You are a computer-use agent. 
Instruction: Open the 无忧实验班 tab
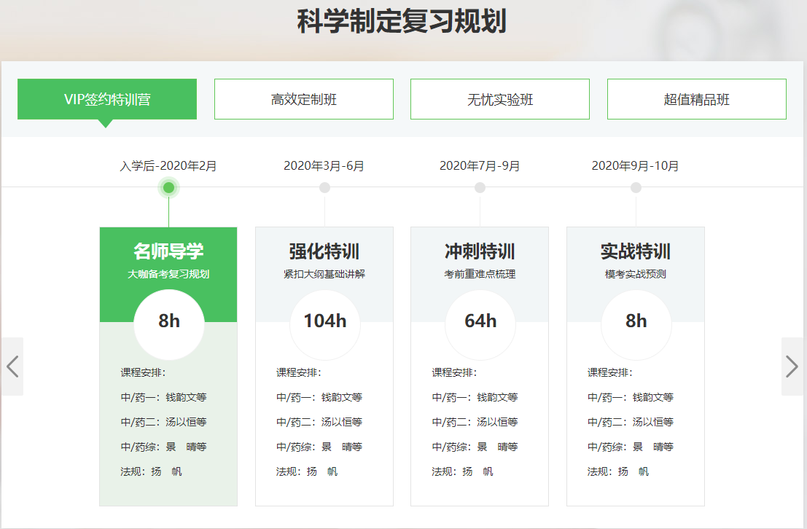(499, 99)
